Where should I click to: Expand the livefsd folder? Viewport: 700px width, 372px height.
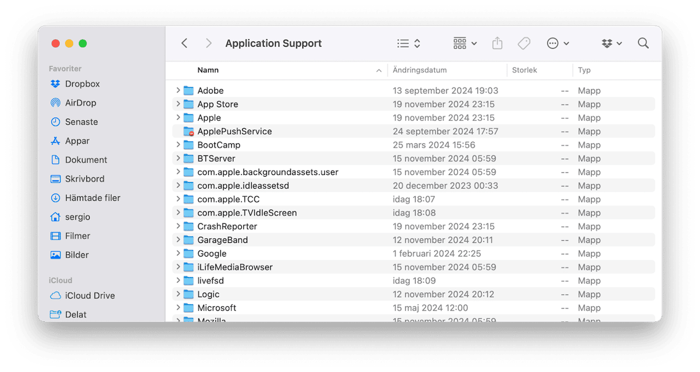click(x=178, y=281)
